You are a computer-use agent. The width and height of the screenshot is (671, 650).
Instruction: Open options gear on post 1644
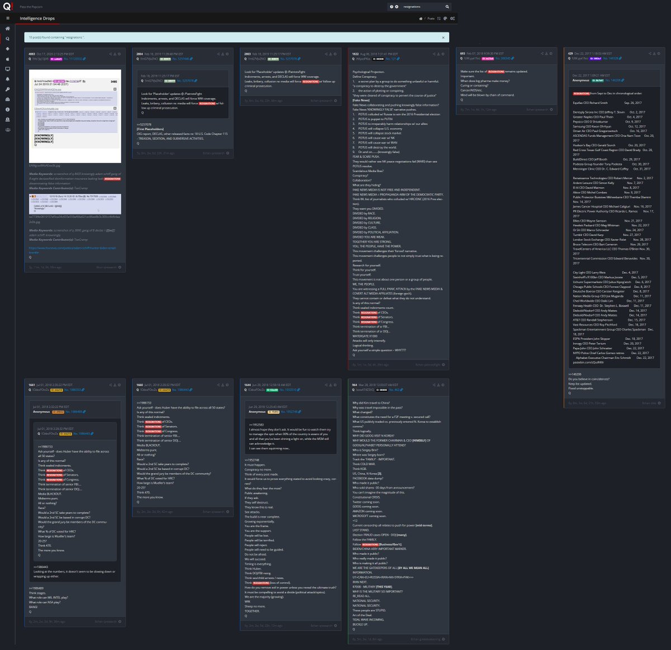(x=335, y=385)
